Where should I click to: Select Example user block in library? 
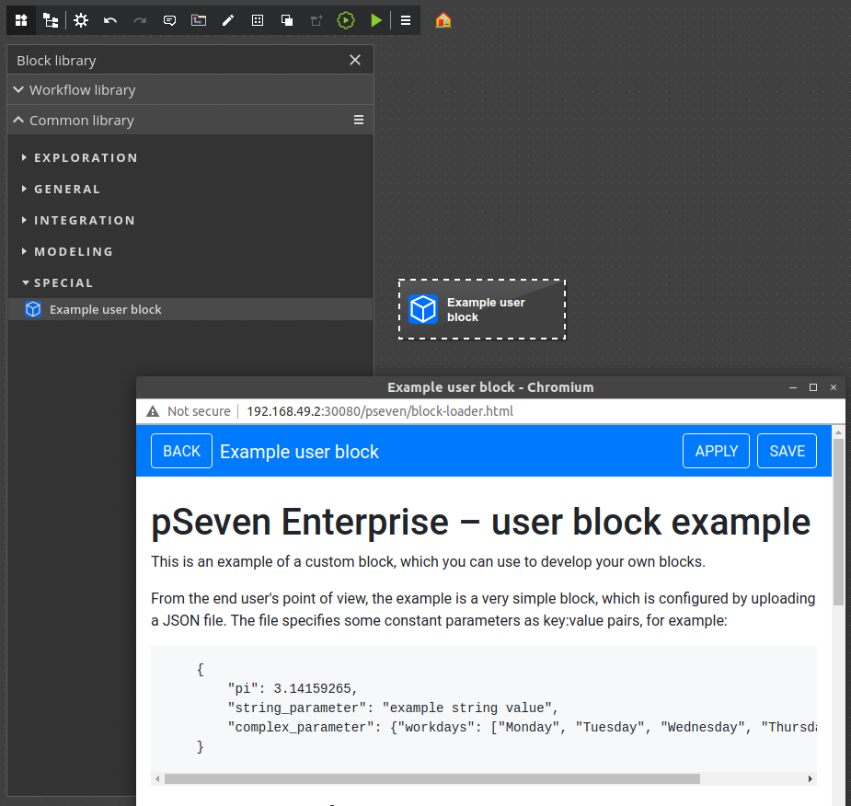(x=105, y=310)
